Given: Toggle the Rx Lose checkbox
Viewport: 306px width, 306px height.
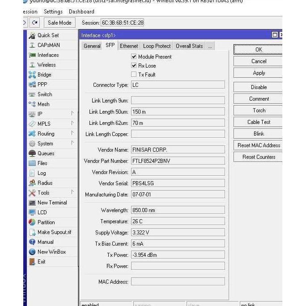Looking at the screenshot, I should (x=134, y=65).
